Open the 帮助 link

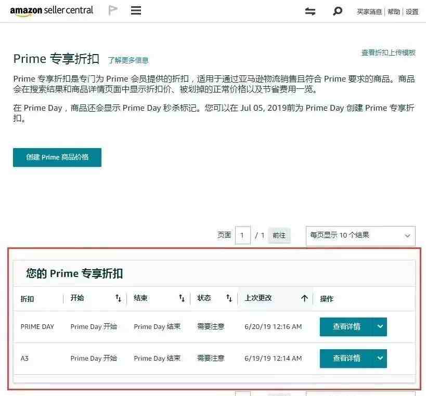click(x=394, y=11)
